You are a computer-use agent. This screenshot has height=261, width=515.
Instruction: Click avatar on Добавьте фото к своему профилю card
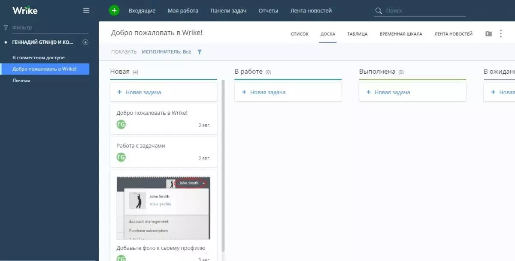pyautogui.click(x=121, y=258)
